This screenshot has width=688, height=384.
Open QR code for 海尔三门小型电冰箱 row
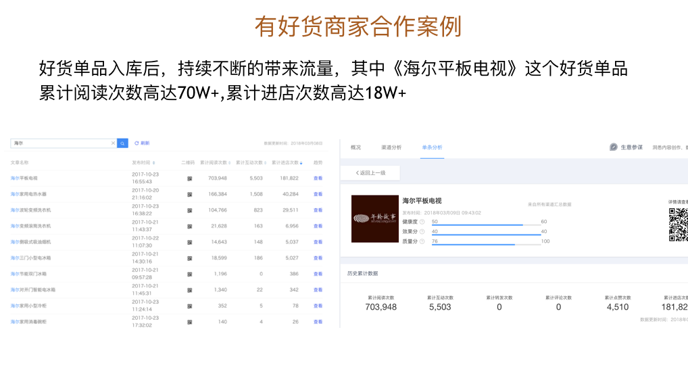tap(189, 258)
